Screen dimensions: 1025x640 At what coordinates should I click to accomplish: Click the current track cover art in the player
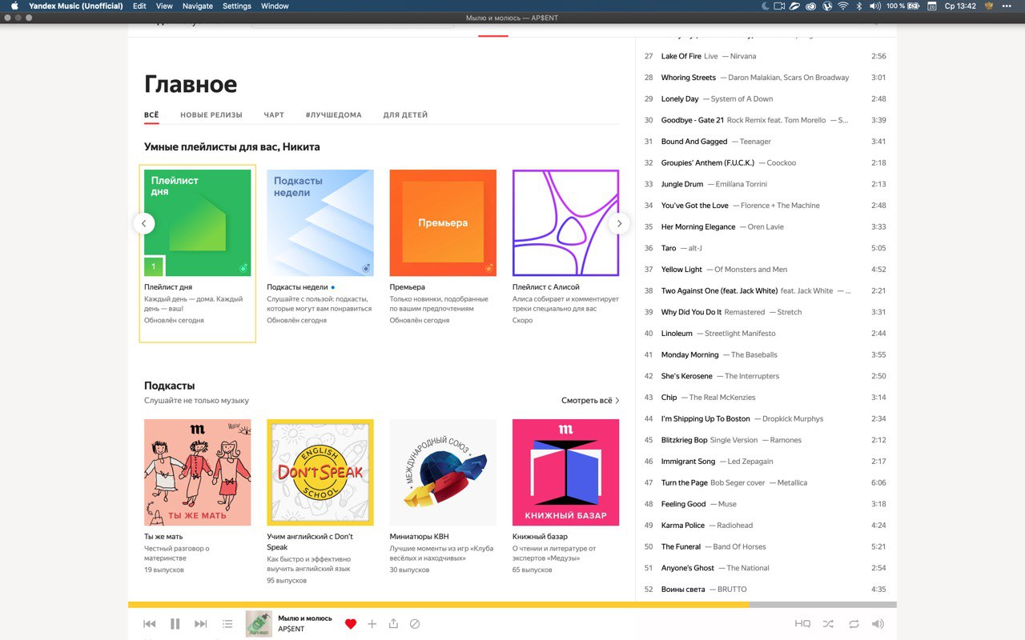coord(259,624)
